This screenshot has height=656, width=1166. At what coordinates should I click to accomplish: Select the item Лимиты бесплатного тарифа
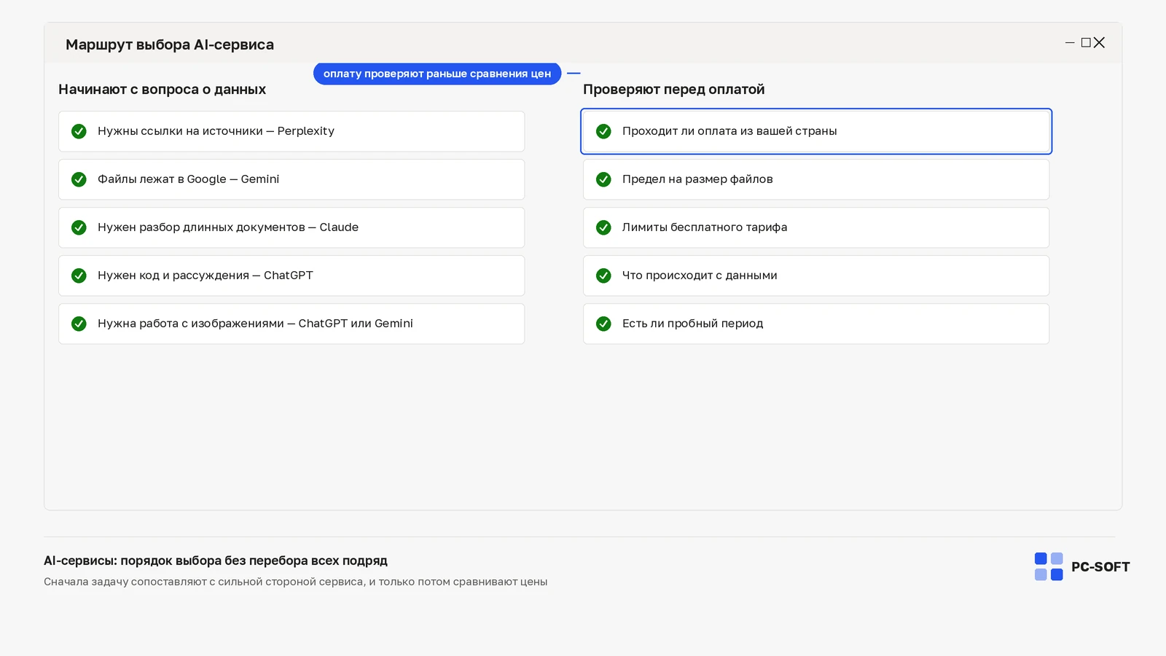pyautogui.click(x=816, y=227)
